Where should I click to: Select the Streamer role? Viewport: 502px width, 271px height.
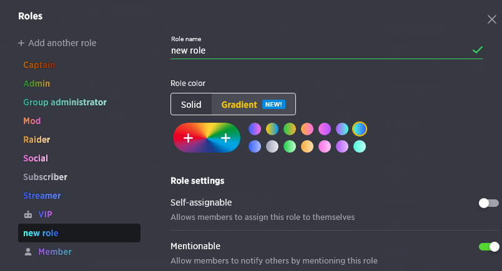(42, 196)
